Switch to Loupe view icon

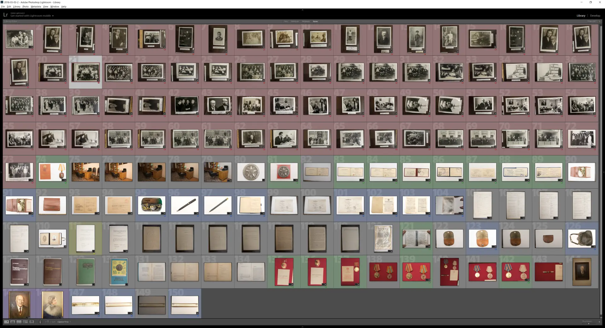point(13,322)
